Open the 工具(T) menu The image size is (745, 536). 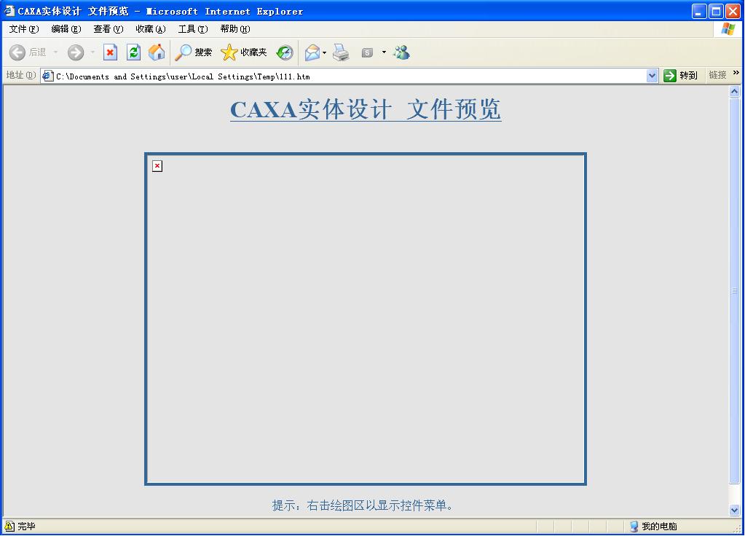193,29
